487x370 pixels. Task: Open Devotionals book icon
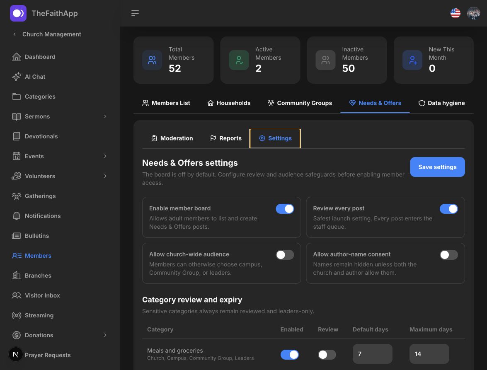17,136
